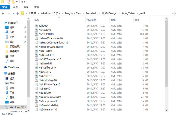Image resolution: width=176 pixels, height=116 pixels.
Task: Click the file list scrollbar up arrow
Action: pos(167,19)
